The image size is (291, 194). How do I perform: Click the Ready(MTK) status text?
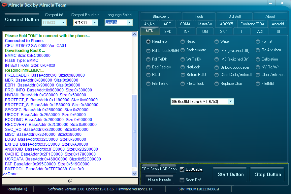click(x=17, y=189)
